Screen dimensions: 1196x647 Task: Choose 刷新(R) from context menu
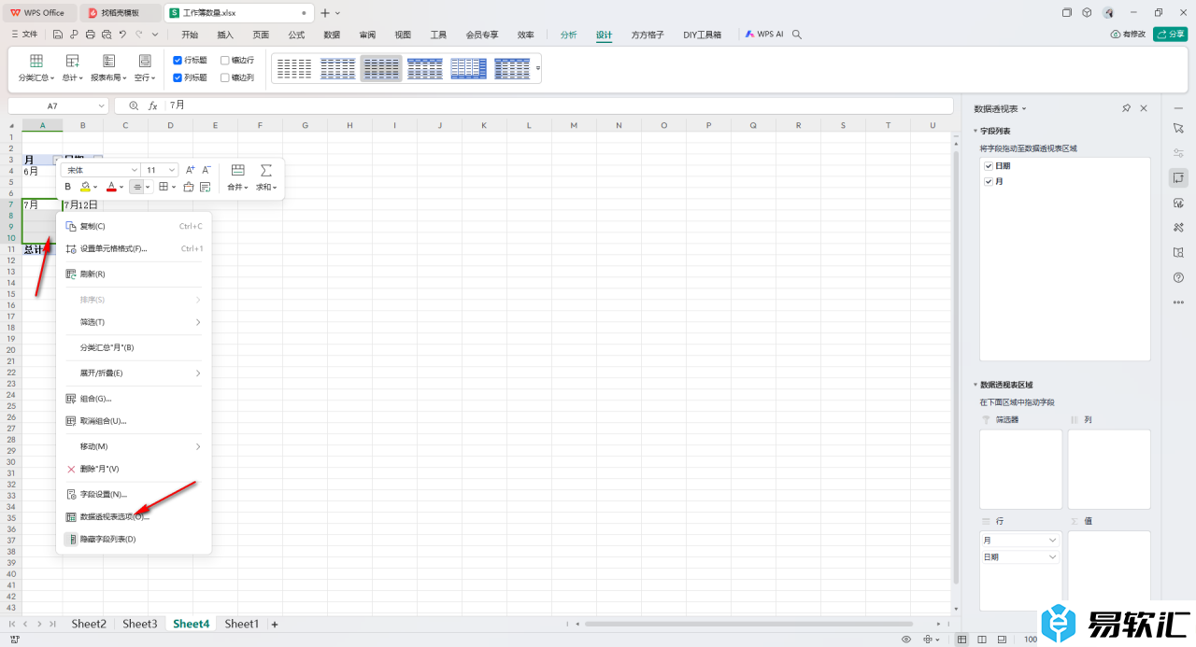[134, 274]
